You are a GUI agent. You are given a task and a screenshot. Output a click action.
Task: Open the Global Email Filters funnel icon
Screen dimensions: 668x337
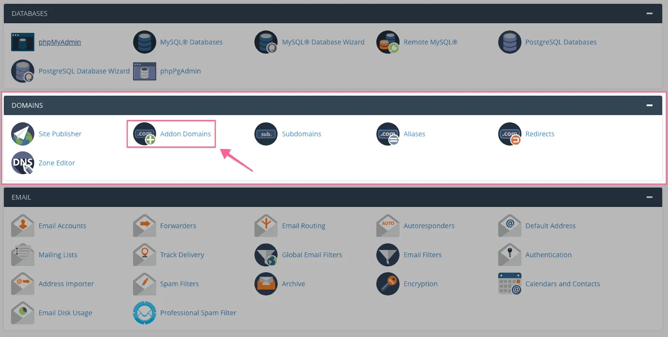[x=266, y=255]
